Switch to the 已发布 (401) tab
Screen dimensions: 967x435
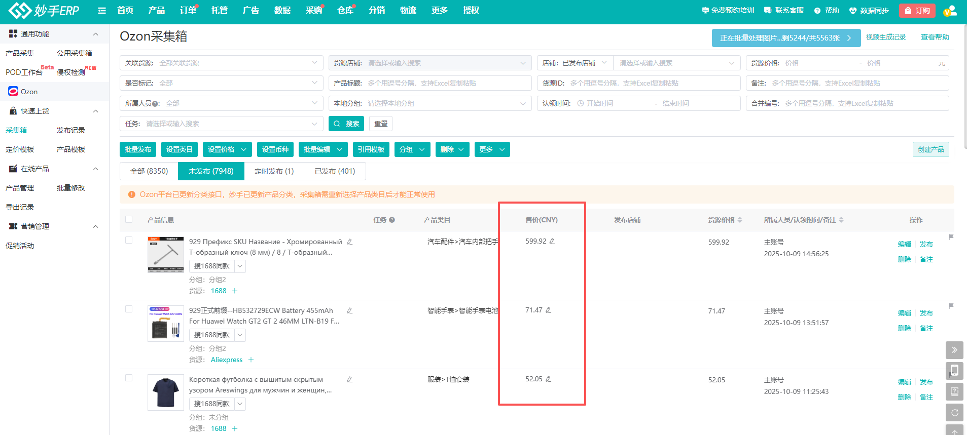click(335, 171)
